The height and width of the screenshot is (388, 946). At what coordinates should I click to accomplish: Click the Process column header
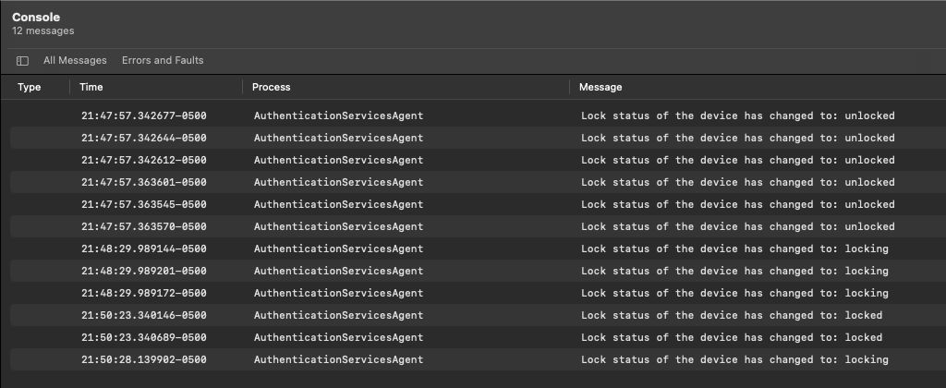271,87
